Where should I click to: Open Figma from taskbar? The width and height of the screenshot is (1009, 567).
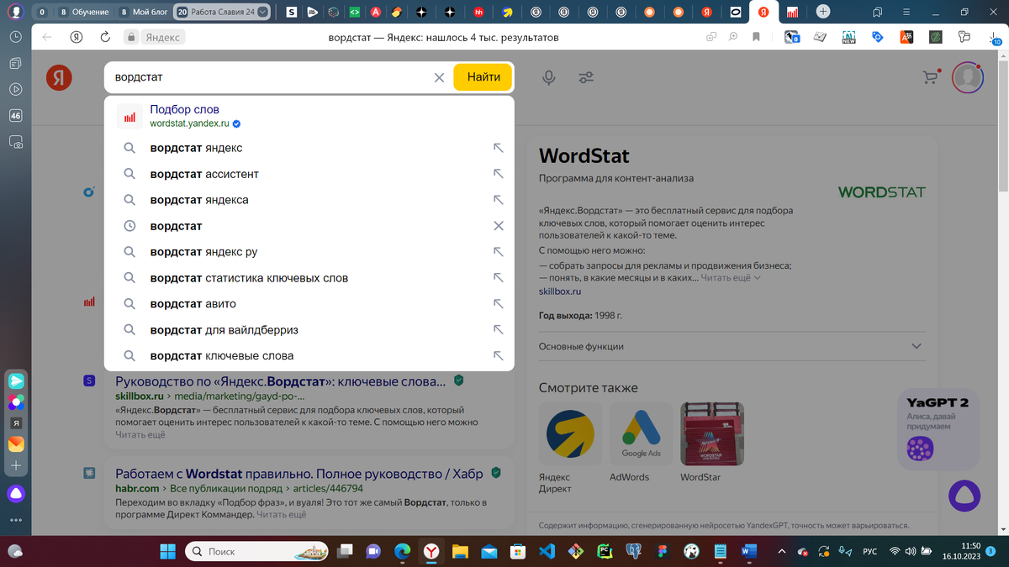(x=662, y=551)
